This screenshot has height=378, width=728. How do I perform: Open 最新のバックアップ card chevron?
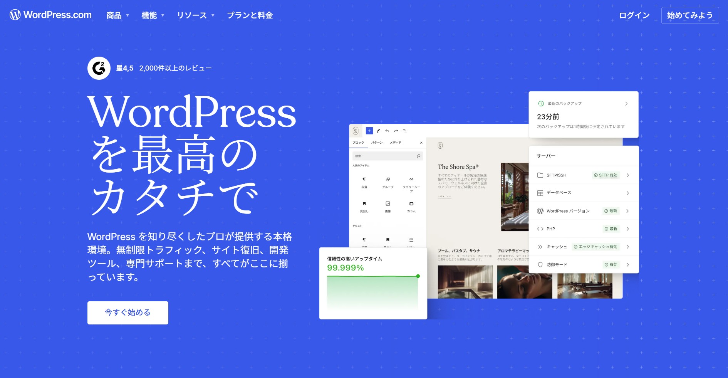(x=626, y=104)
